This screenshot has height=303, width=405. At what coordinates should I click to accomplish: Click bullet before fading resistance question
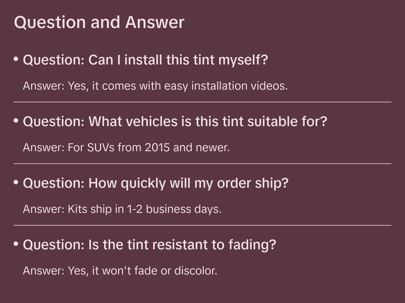coord(16,244)
